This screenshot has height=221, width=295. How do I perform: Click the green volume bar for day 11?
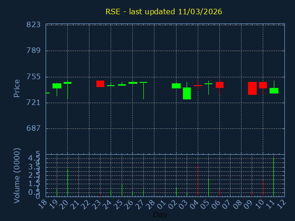coord(273,177)
